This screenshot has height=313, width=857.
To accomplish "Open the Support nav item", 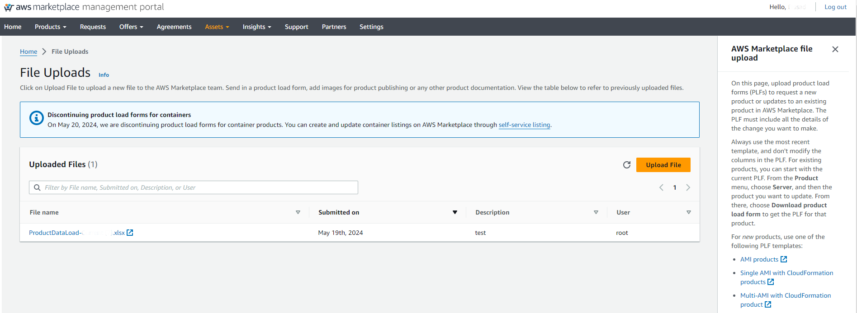I will pos(297,27).
